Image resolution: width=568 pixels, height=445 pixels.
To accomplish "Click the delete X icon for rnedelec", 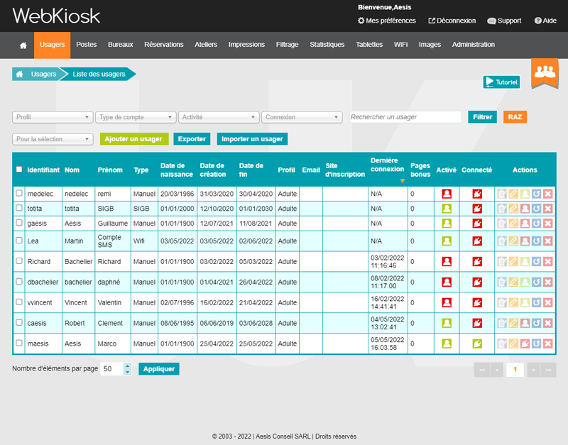I will pos(548,194).
